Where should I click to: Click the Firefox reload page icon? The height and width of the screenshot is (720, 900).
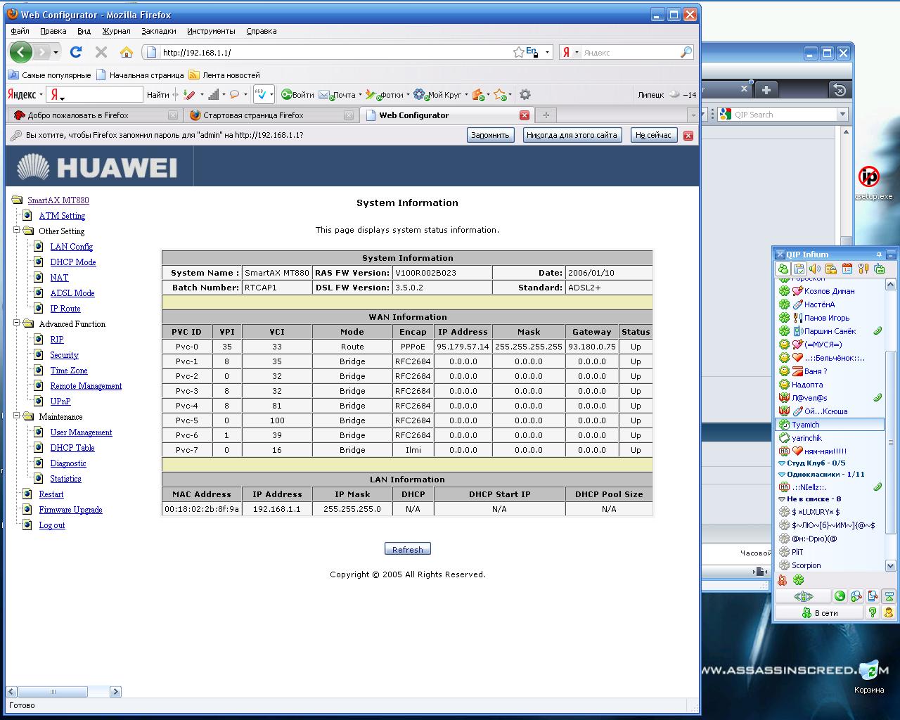click(x=76, y=52)
